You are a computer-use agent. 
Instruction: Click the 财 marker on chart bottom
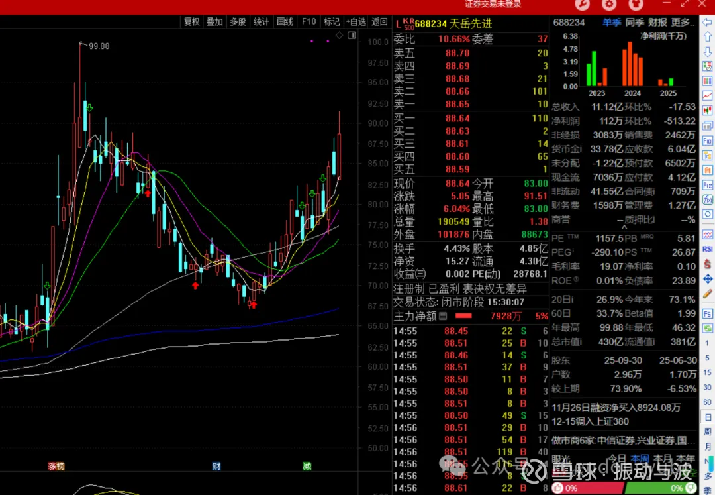click(216, 466)
